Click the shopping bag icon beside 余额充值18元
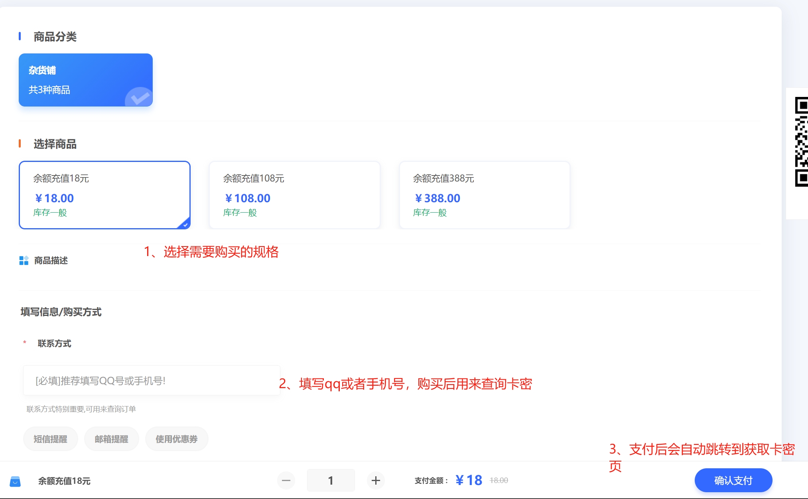This screenshot has width=808, height=499. [15, 481]
